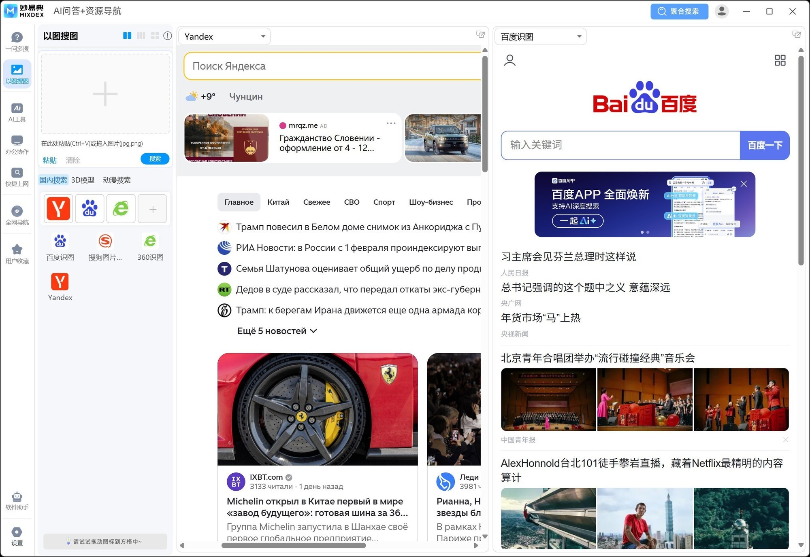The width and height of the screenshot is (810, 557).
Task: Select the 搜狗图片 search engine icon
Action: click(x=105, y=241)
